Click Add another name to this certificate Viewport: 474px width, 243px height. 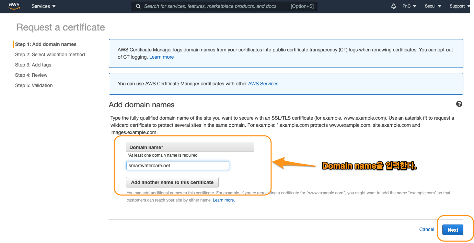(x=172, y=182)
